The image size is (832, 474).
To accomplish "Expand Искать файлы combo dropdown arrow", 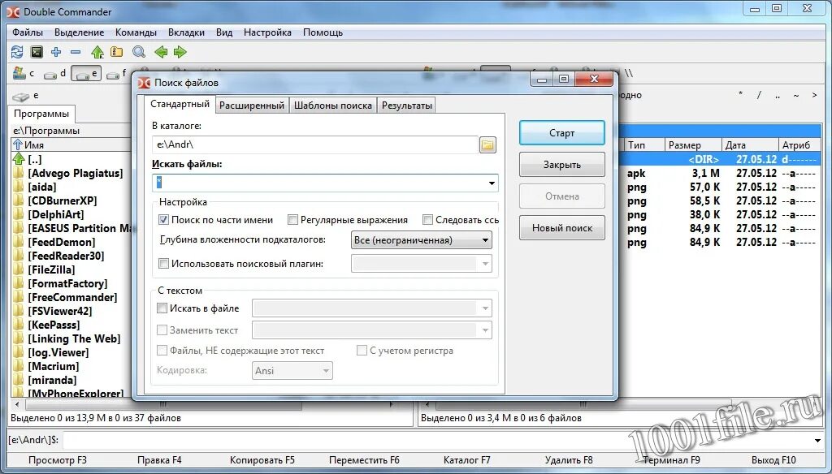I will click(x=492, y=183).
